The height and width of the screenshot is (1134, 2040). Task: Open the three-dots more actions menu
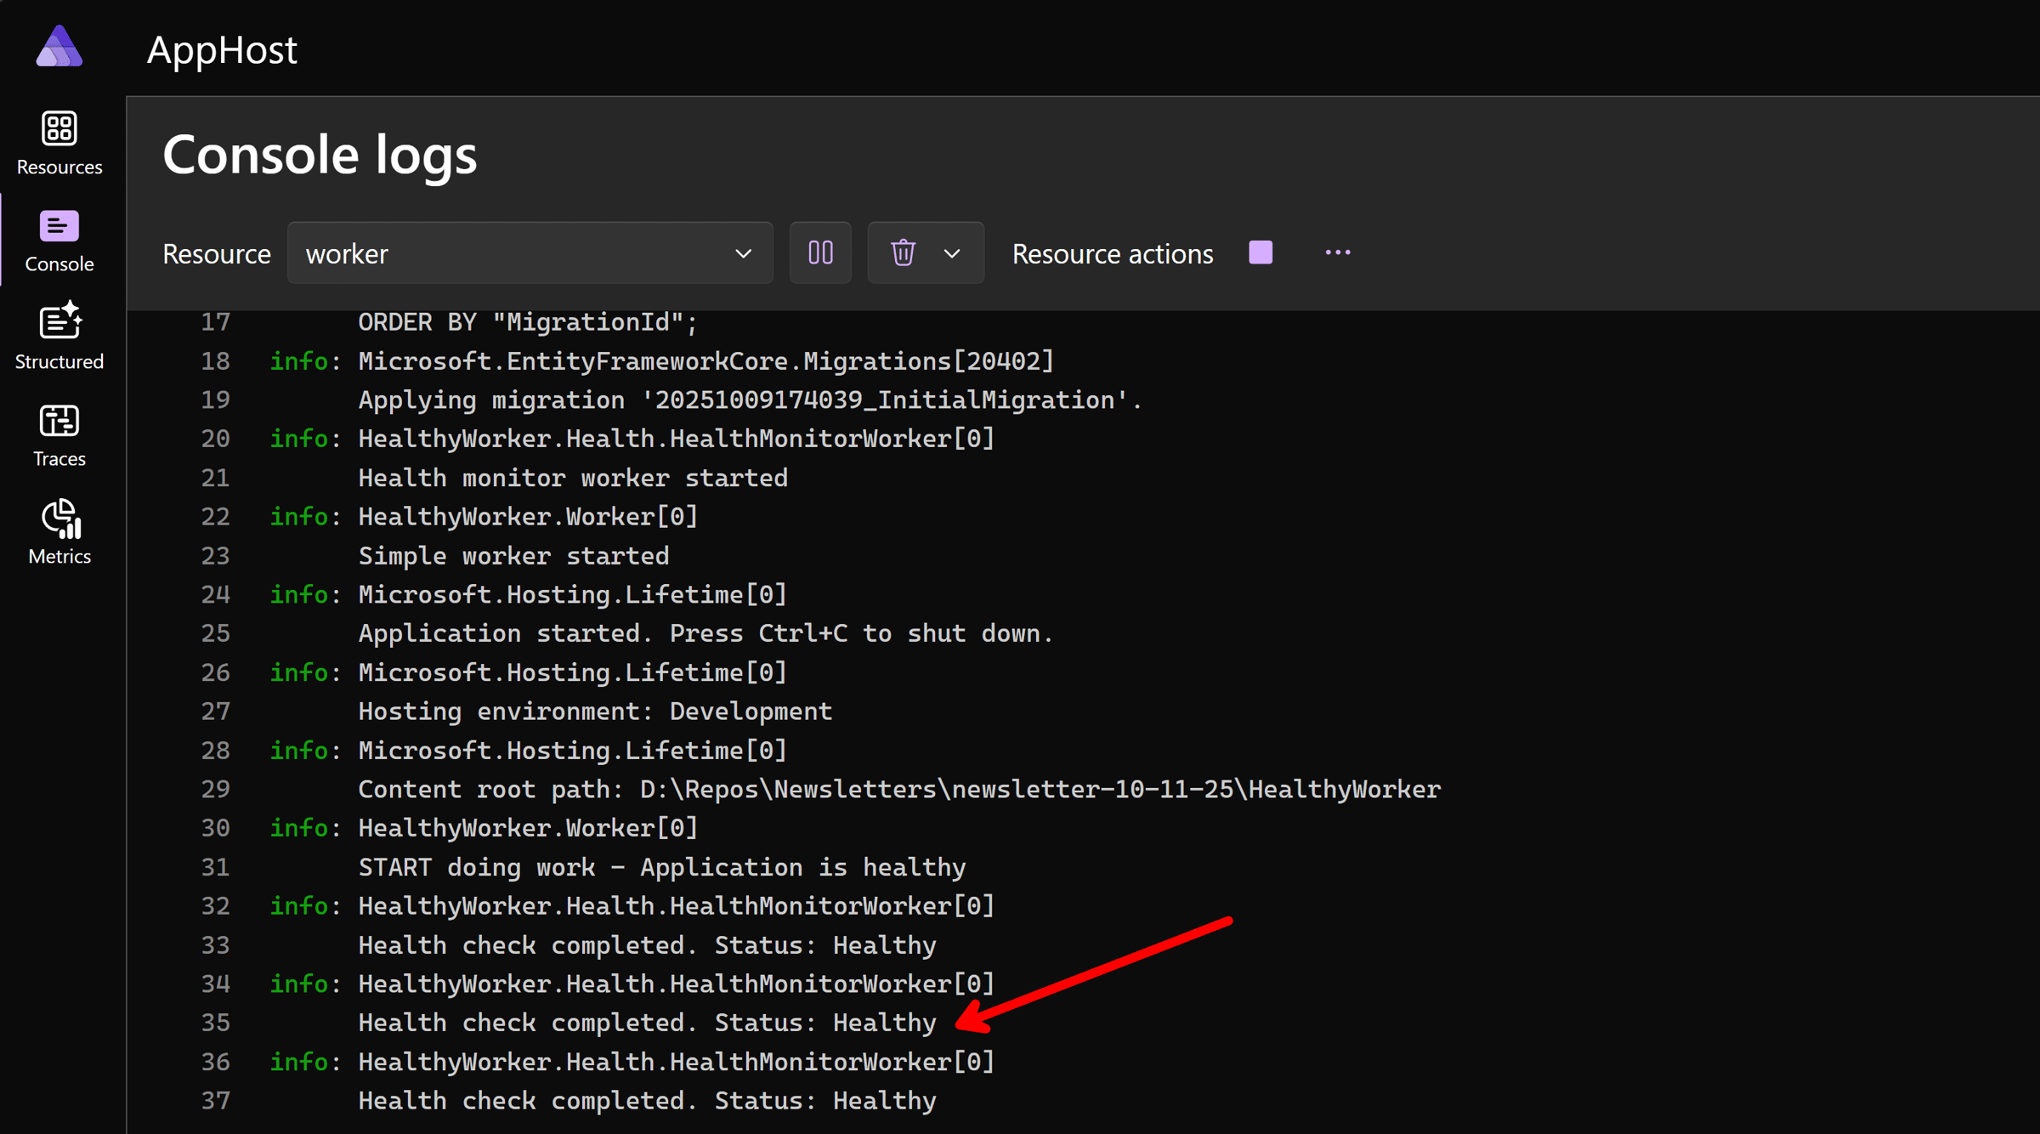1337,253
